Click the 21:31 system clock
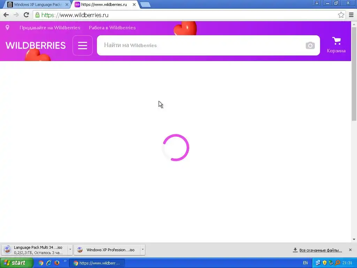This screenshot has height=268, width=357. 347,263
